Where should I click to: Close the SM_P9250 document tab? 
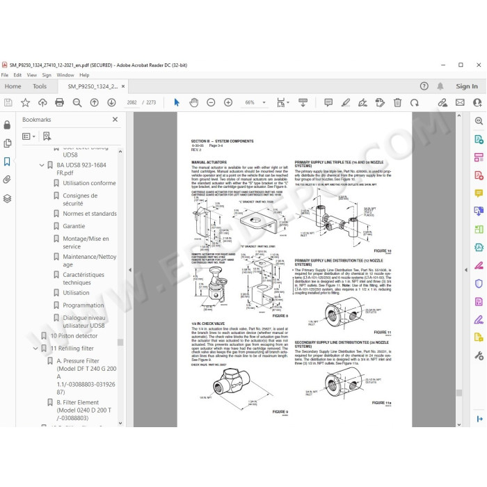[123, 86]
